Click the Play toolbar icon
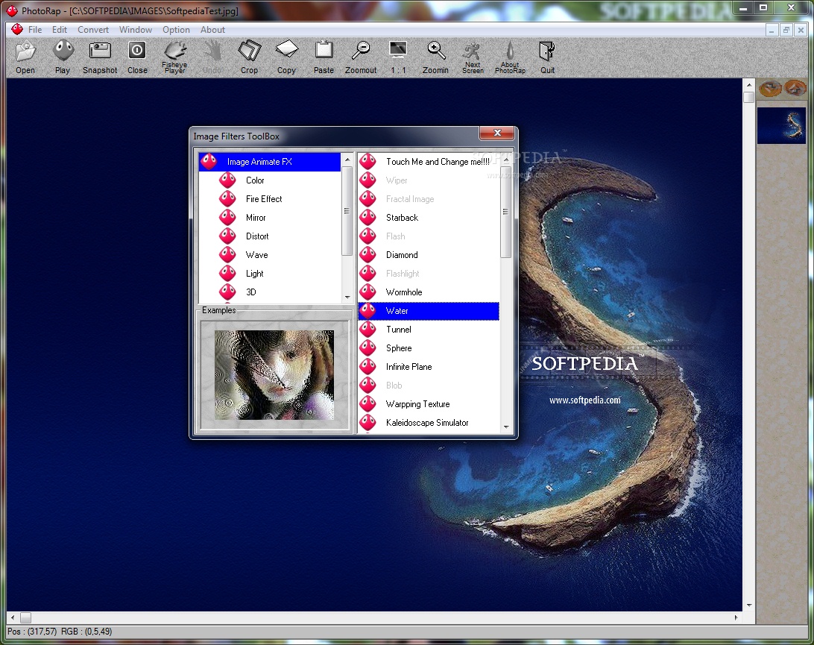The width and height of the screenshot is (814, 645). tap(63, 57)
